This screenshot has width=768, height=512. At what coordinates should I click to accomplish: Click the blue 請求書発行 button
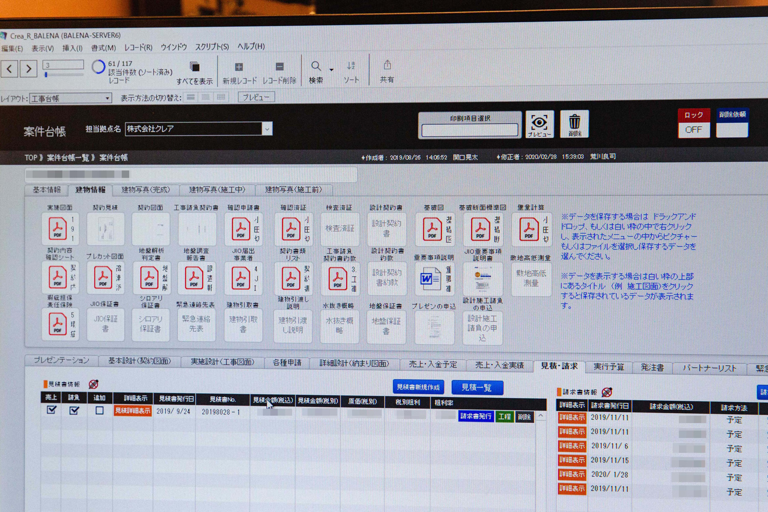[x=476, y=416]
